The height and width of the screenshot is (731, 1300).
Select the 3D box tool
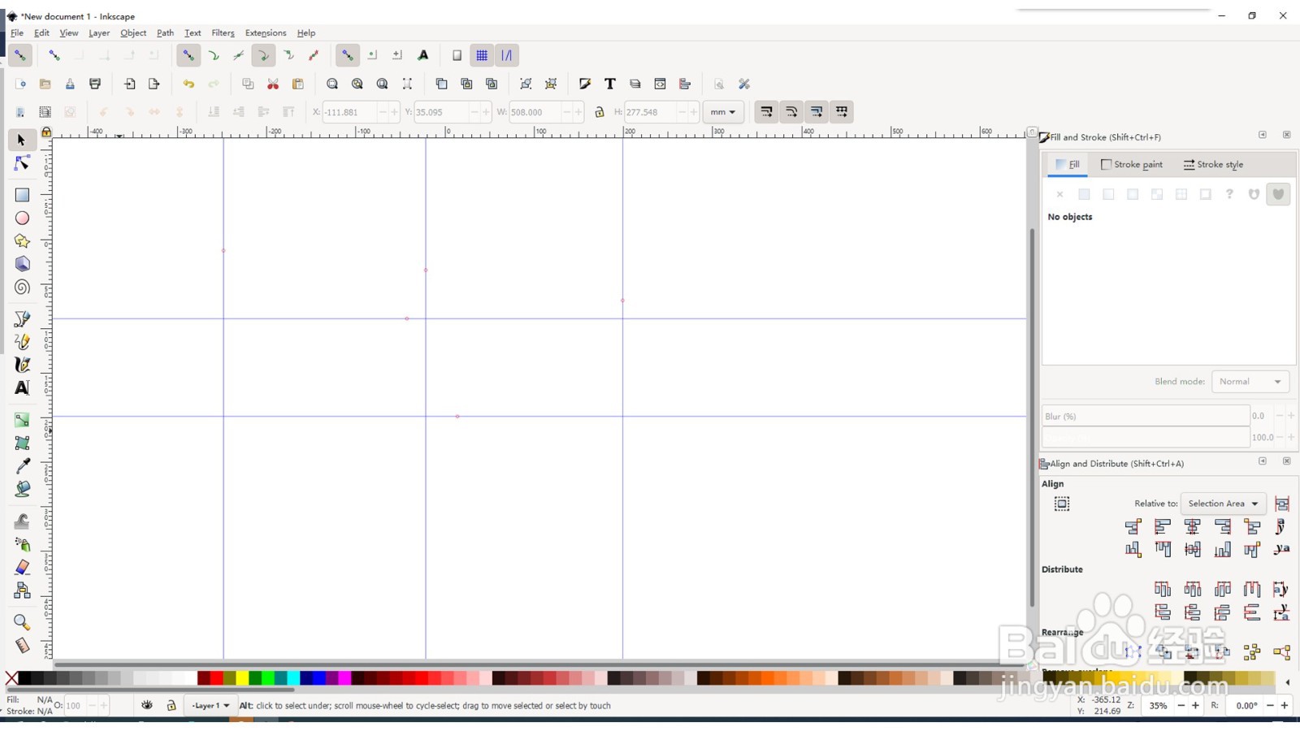point(22,264)
